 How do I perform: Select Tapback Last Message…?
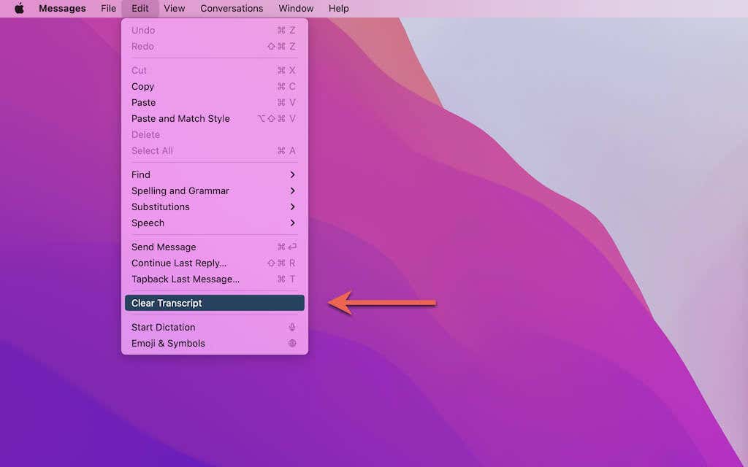[x=215, y=279]
